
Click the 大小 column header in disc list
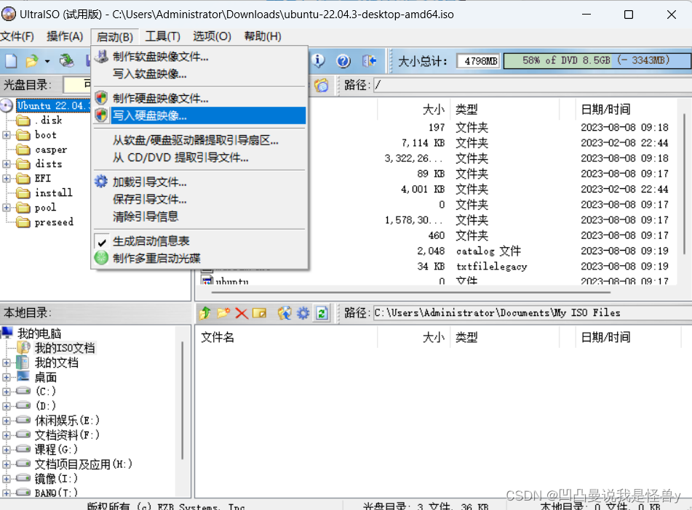413,109
